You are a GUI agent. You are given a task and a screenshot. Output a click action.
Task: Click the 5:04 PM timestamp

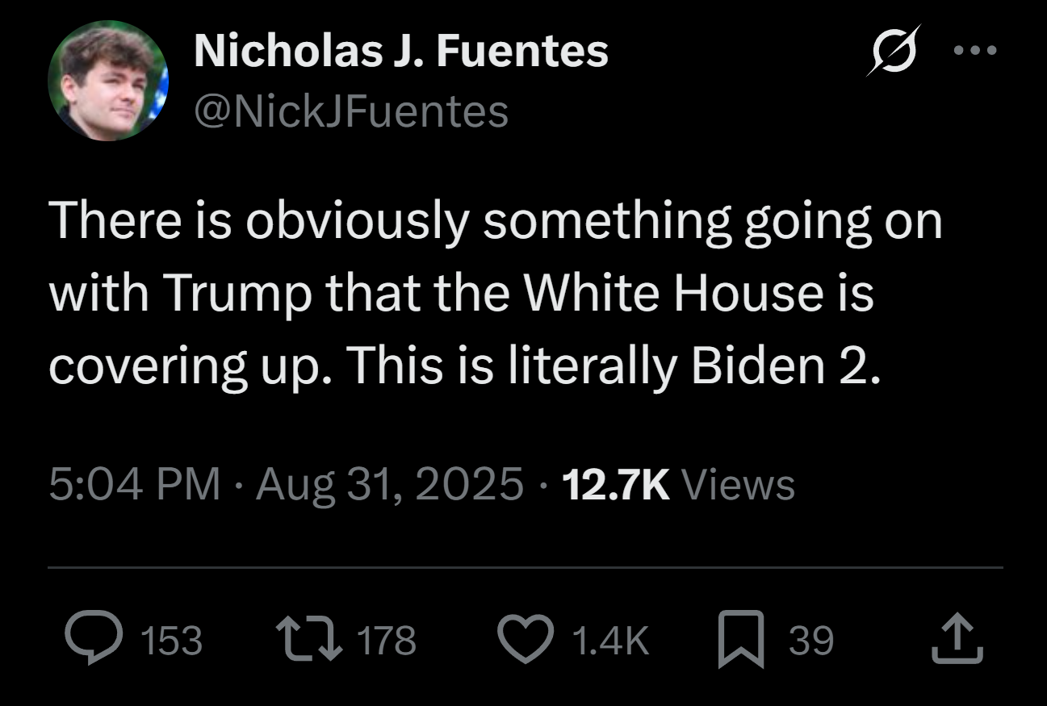(134, 485)
